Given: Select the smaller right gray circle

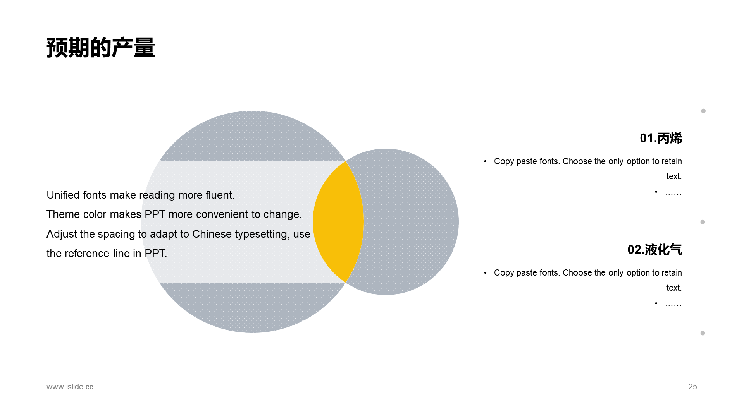Looking at the screenshot, I should [411, 222].
